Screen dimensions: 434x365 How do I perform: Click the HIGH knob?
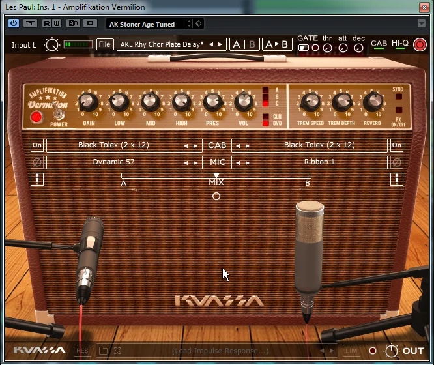click(181, 102)
